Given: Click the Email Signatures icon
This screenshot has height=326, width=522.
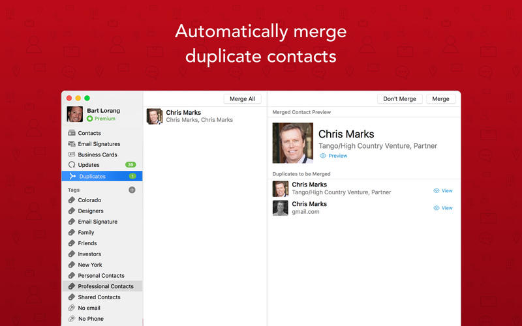Looking at the screenshot, I should pyautogui.click(x=72, y=143).
